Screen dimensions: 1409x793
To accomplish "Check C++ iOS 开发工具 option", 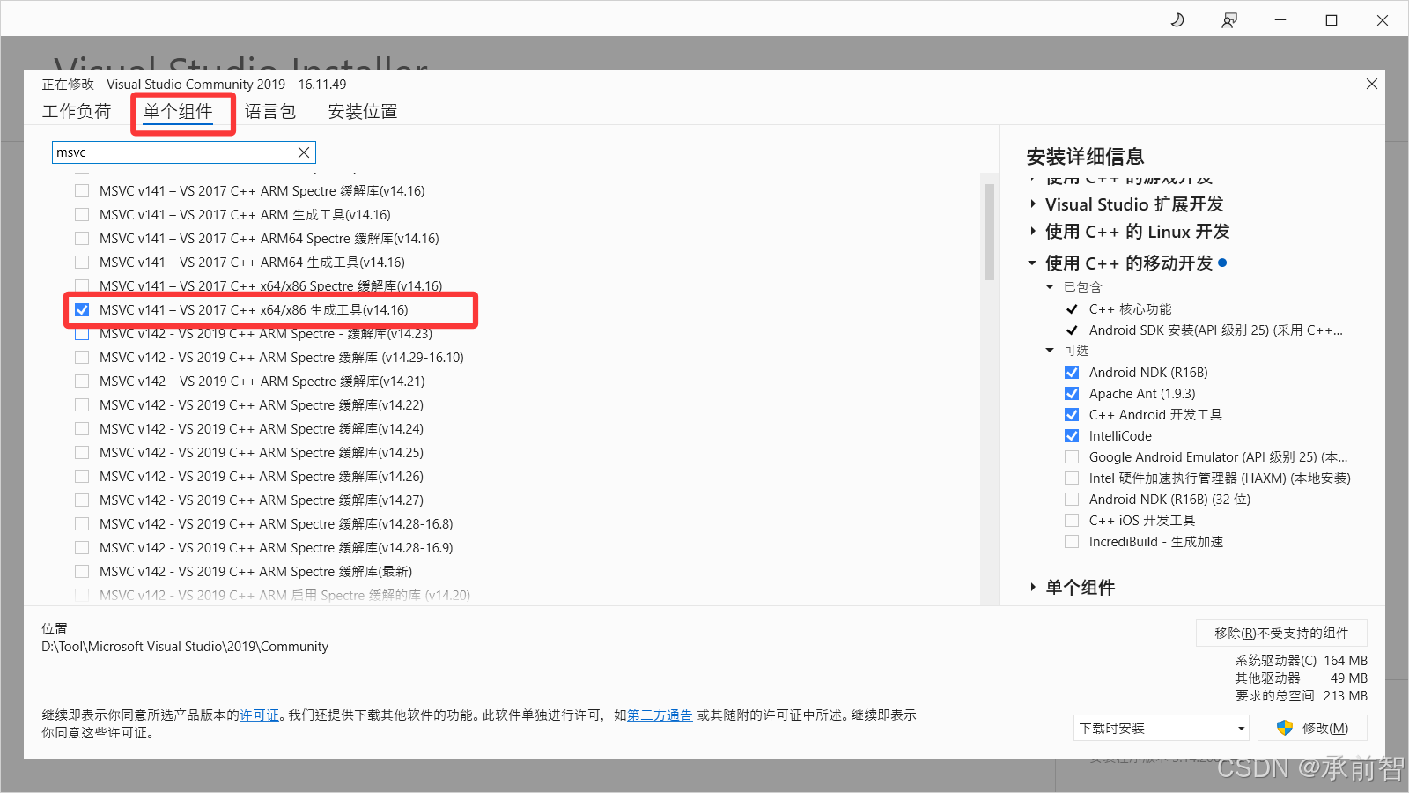I will click(1072, 520).
